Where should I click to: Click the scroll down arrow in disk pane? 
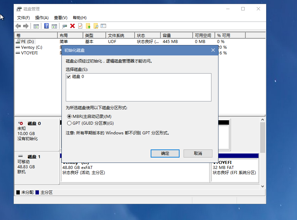click(x=262, y=186)
